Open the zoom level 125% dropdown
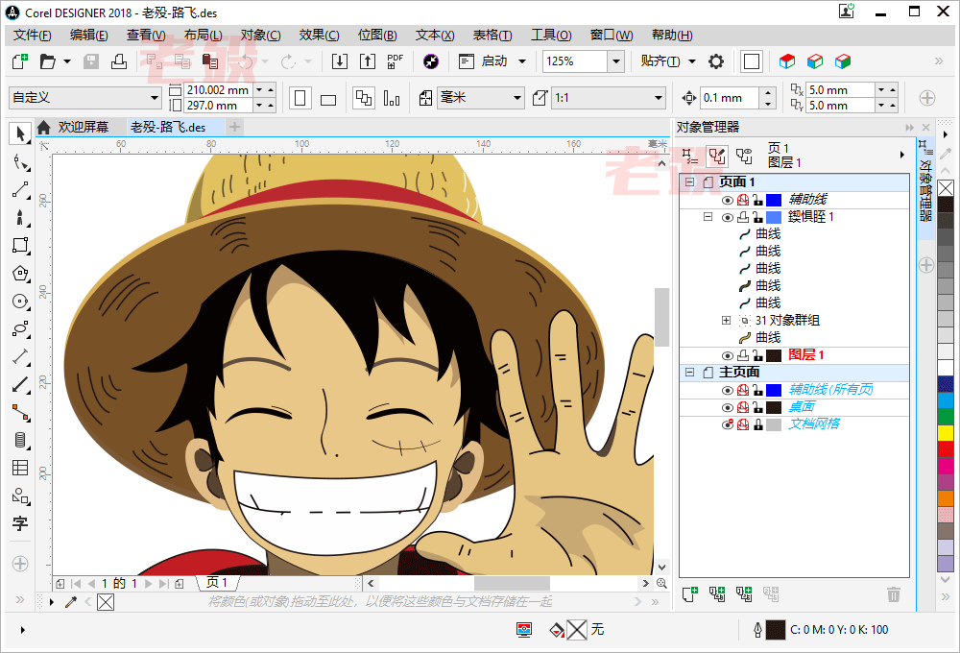This screenshot has width=960, height=653. [x=616, y=61]
